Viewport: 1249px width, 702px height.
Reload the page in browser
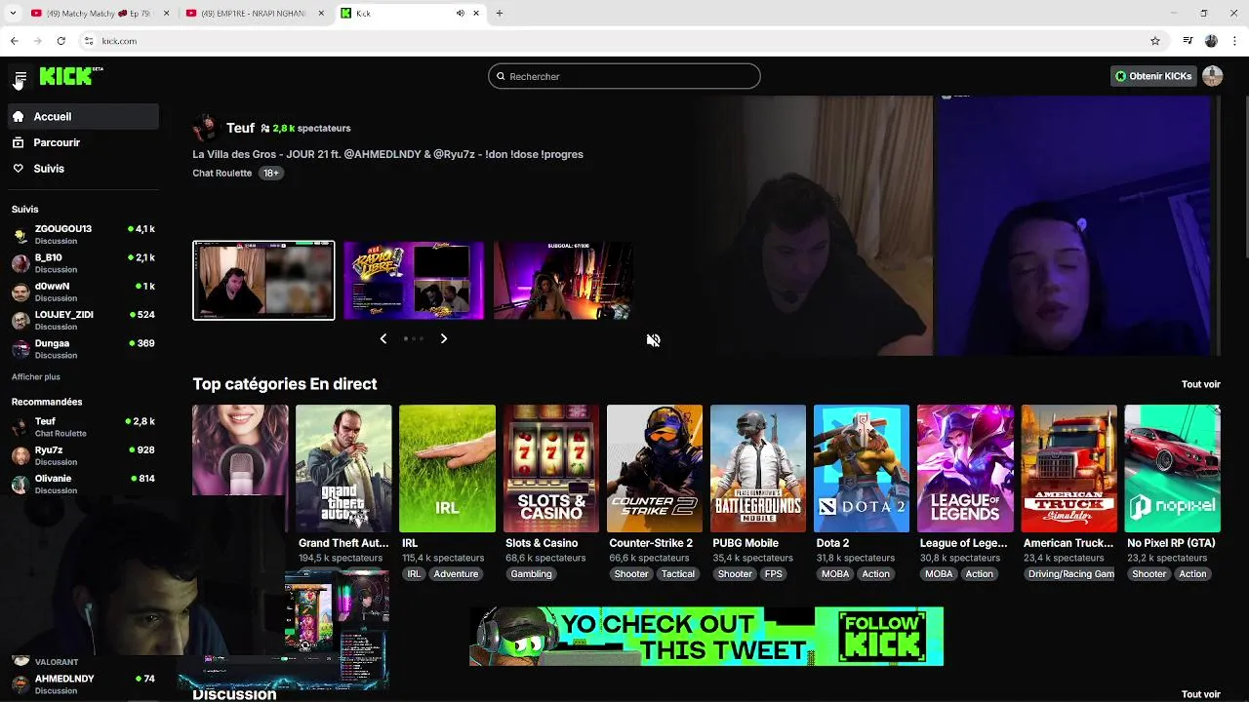[x=60, y=41]
